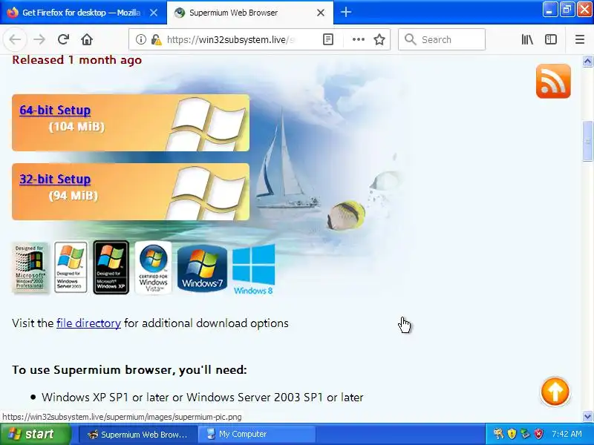This screenshot has width=594, height=445.
Task: Reload the current page
Action: pyautogui.click(x=63, y=39)
